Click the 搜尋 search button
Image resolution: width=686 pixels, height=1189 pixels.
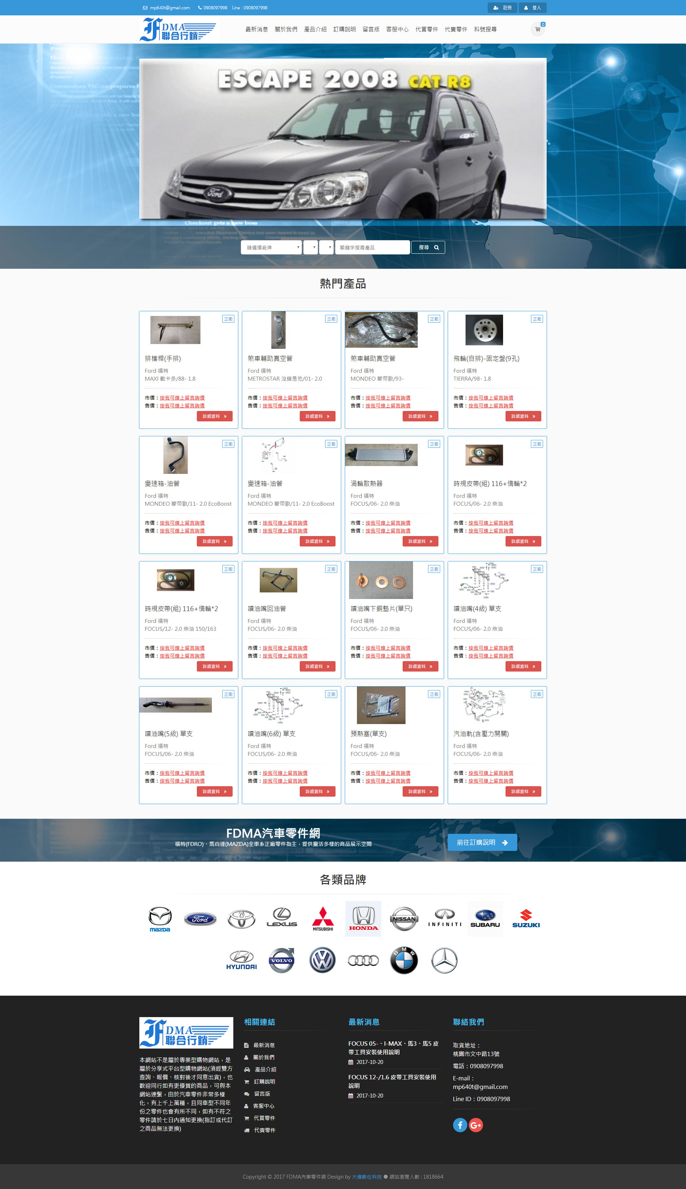(x=428, y=247)
